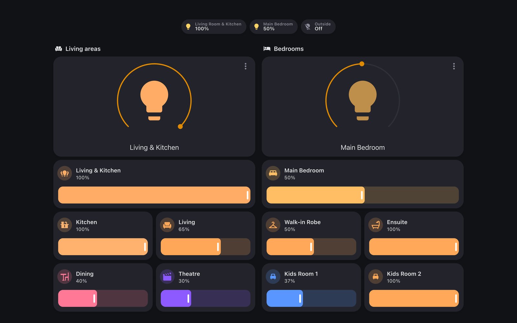The height and width of the screenshot is (323, 517).
Task: Click the Living tile label
Action: [187, 222]
